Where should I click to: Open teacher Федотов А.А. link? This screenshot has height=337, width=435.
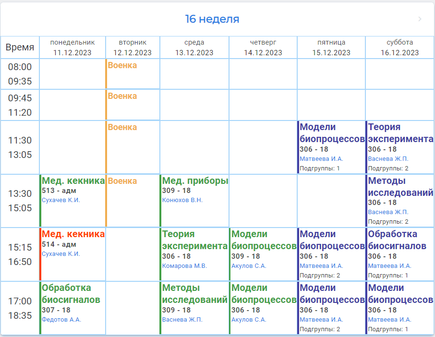[61, 319]
